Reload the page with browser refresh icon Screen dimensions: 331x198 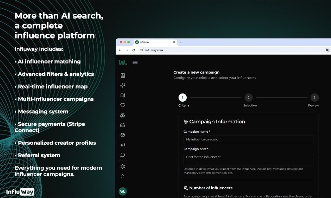click(134, 50)
